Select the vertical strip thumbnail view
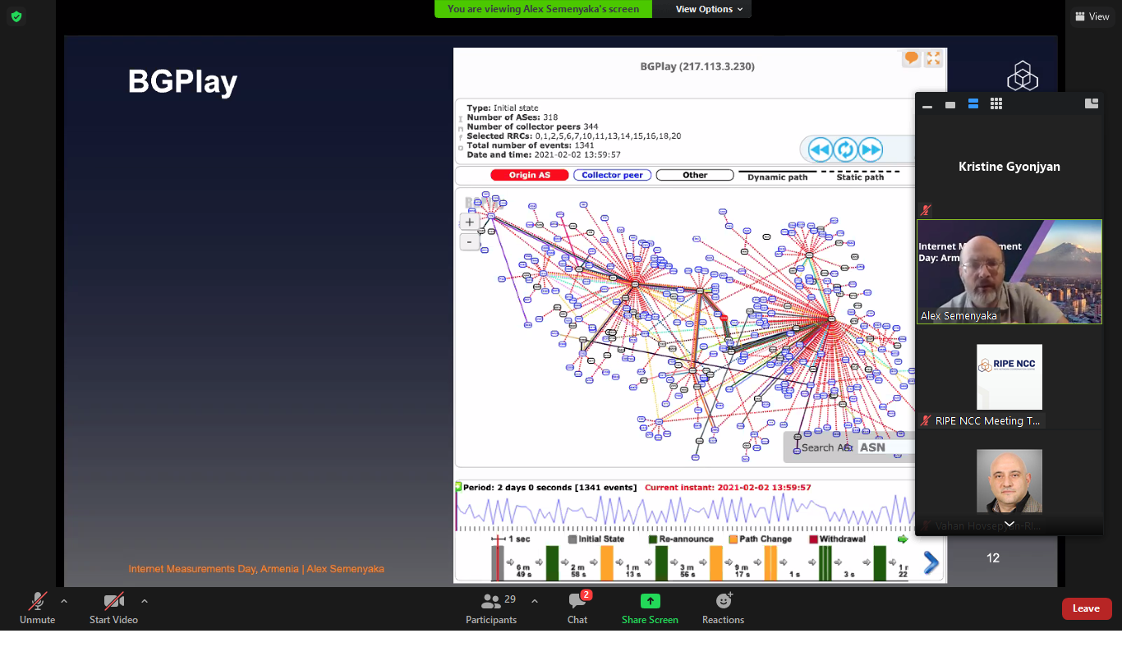This screenshot has height=647, width=1122. pyautogui.click(x=973, y=103)
